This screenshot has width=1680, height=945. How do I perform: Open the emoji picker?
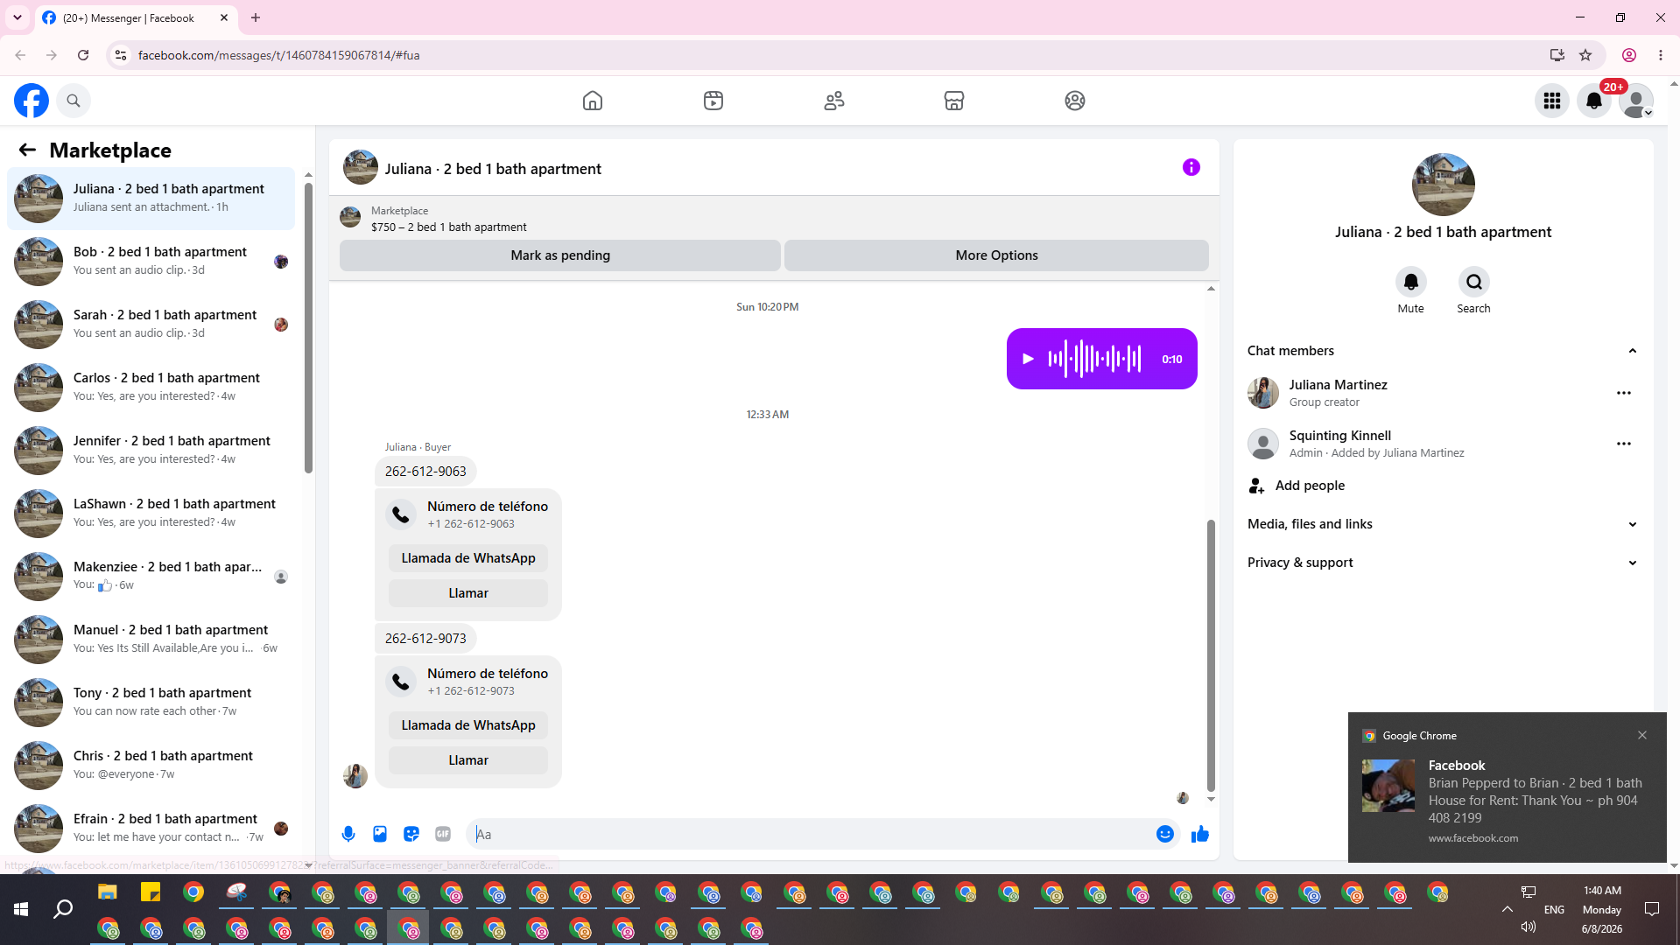(1164, 834)
